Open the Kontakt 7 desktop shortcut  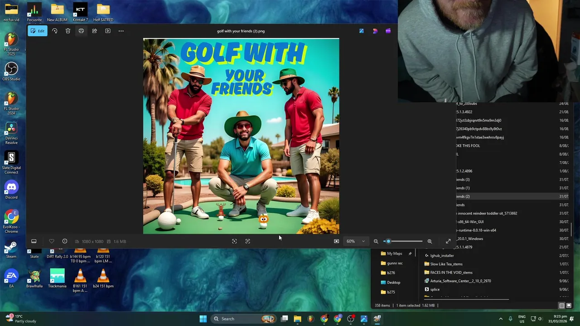(x=80, y=12)
